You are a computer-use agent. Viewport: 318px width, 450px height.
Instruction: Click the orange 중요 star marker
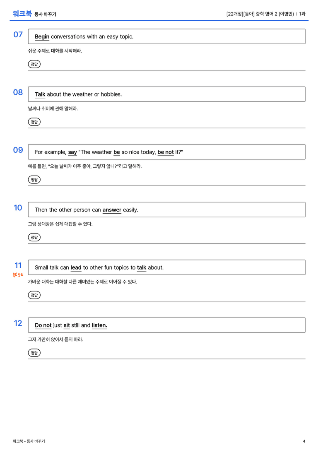(x=18, y=275)
